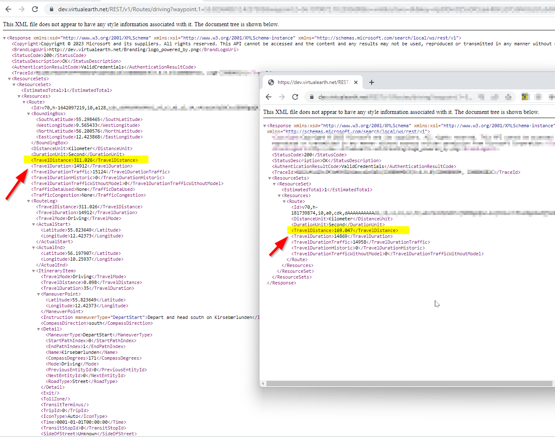Viewport: 555px width, 437px height.
Task: Click forward arrow in the rear browser window
Action: coord(22,9)
